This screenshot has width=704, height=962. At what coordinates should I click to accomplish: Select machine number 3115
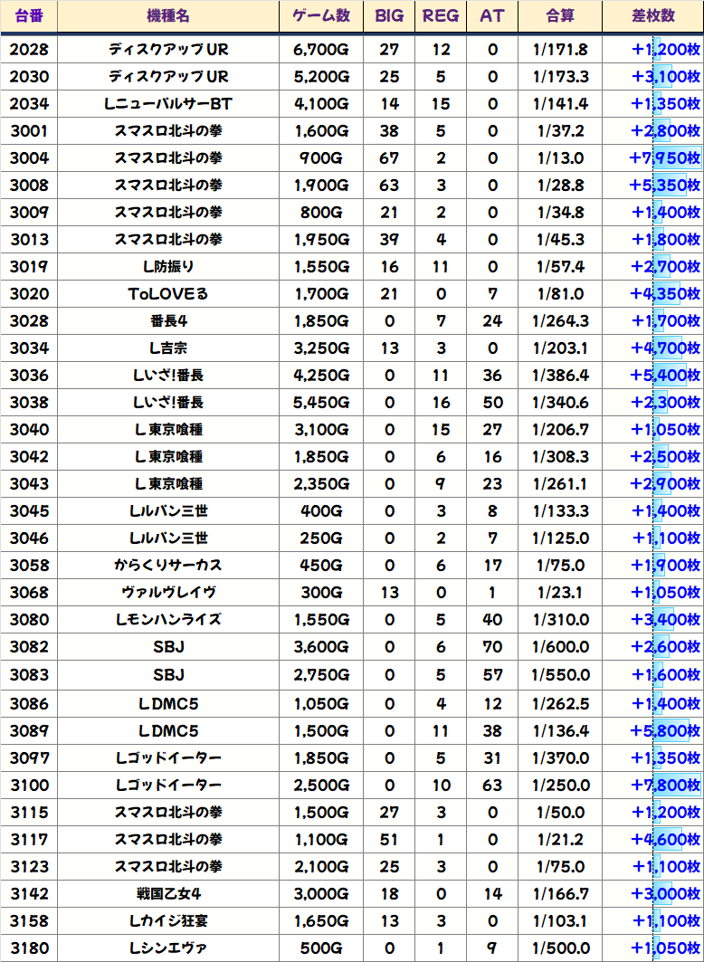(x=29, y=813)
